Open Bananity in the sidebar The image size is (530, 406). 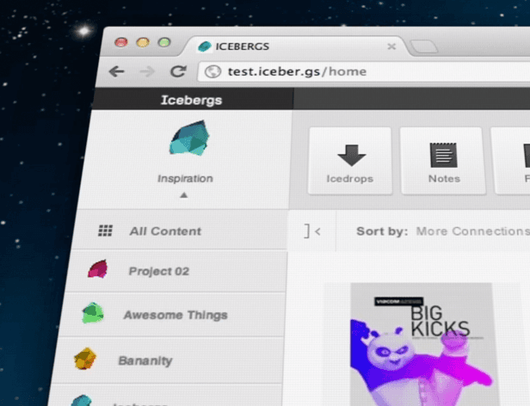tap(167, 360)
